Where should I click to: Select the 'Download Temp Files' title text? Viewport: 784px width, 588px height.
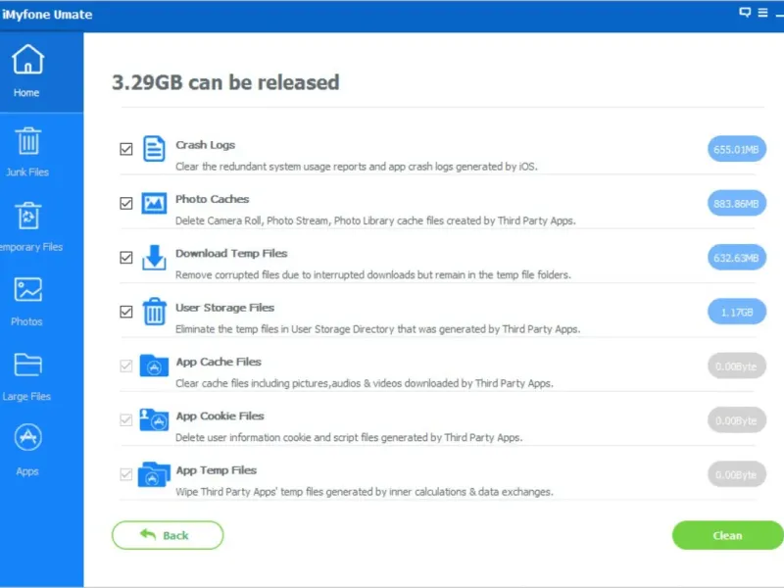point(231,254)
